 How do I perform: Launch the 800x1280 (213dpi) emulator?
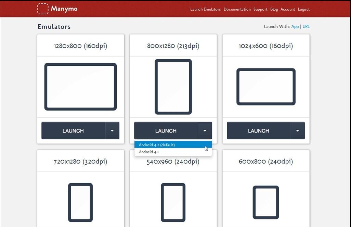(x=166, y=130)
